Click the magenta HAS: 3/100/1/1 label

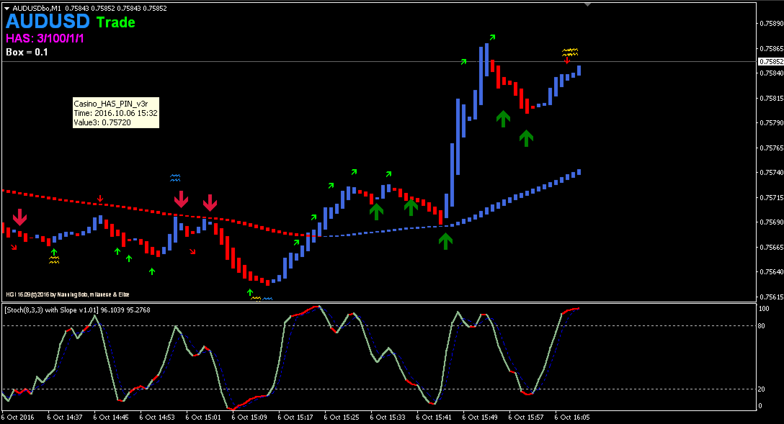point(45,38)
